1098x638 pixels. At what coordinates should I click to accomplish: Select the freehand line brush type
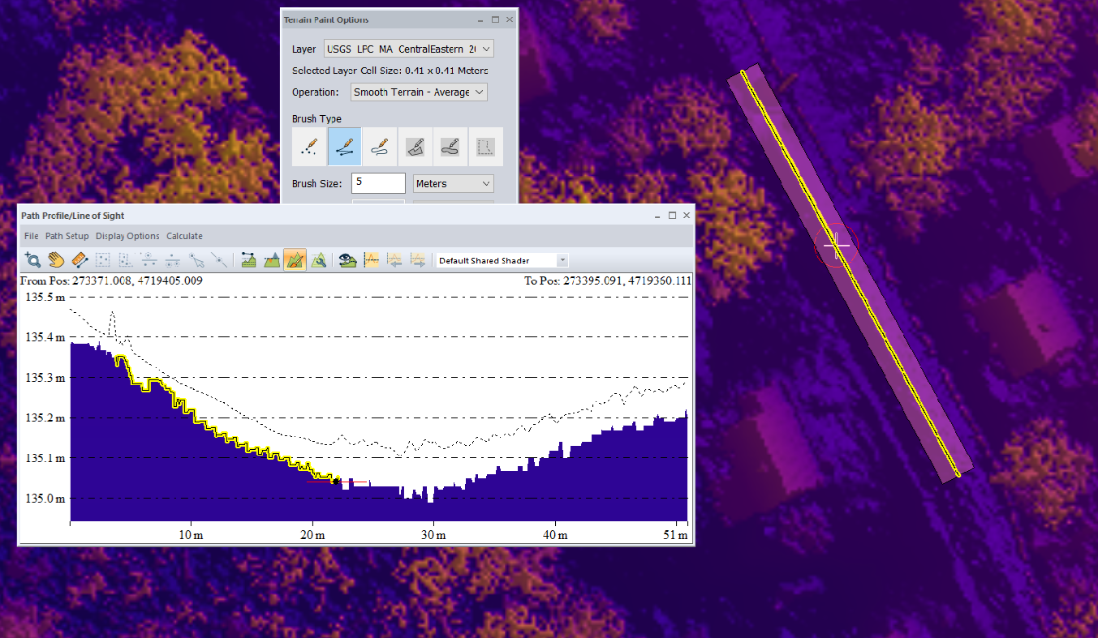point(380,147)
